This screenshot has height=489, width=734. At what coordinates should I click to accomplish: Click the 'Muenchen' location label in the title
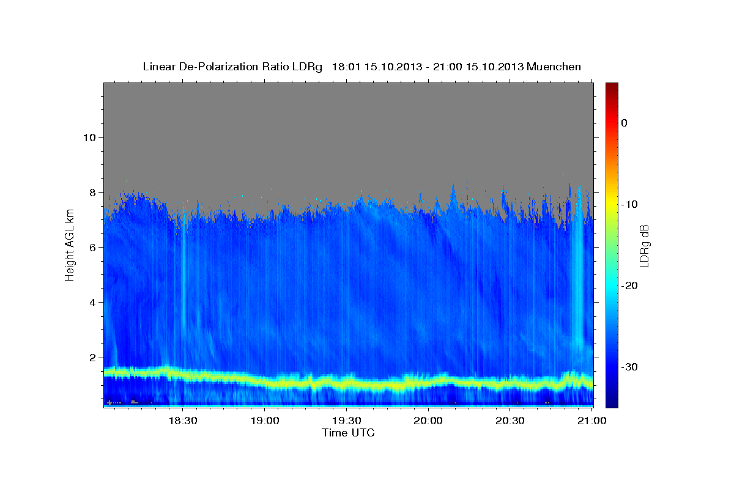click(555, 67)
